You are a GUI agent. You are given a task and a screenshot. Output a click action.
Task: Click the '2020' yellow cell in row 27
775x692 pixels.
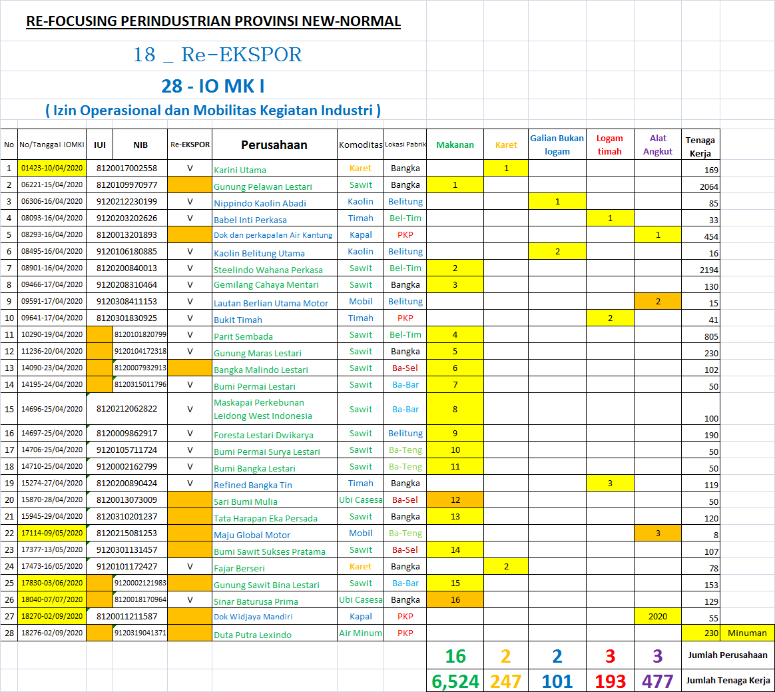coord(658,616)
